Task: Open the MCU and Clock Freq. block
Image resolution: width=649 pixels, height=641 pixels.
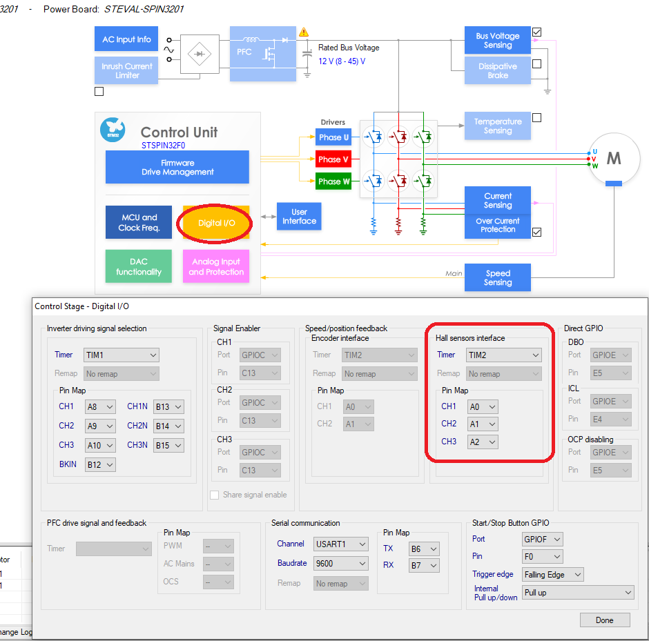Action: pyautogui.click(x=139, y=222)
